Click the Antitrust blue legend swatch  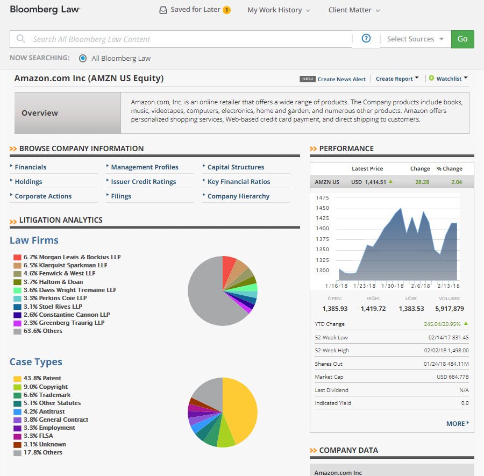pos(17,412)
